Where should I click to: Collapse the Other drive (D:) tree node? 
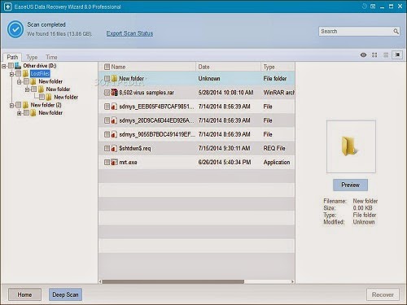pos(4,66)
